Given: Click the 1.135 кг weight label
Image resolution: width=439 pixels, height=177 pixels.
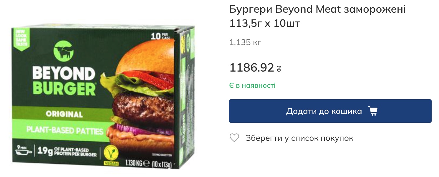Looking at the screenshot, I should point(245,42).
